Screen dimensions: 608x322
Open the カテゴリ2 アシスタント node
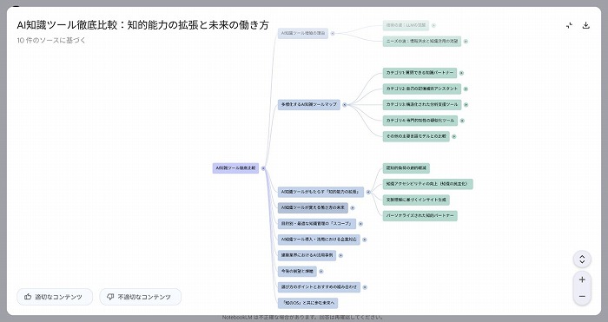pos(422,89)
